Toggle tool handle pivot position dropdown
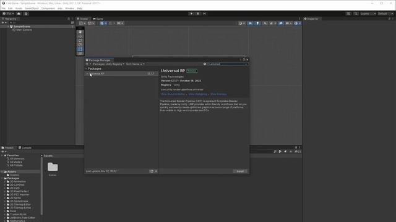The image size is (396, 222). 82,23
